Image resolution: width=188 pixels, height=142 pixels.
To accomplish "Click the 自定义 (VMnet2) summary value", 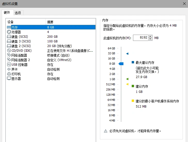I will coord(59,60).
